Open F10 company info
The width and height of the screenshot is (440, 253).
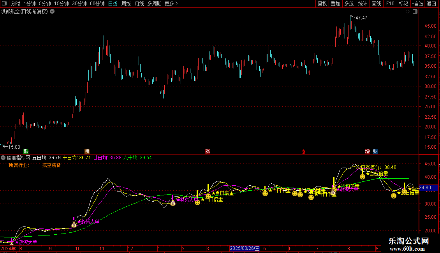click(x=390, y=4)
